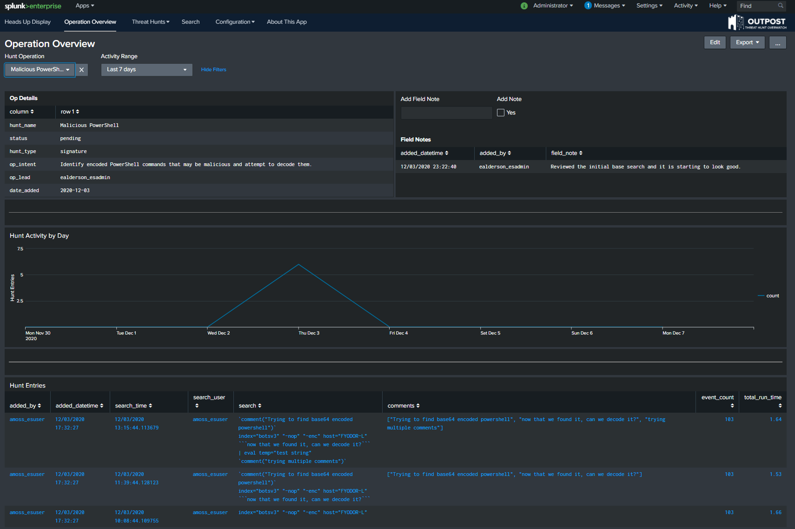
Task: Open the Activity dropdown
Action: [686, 6]
